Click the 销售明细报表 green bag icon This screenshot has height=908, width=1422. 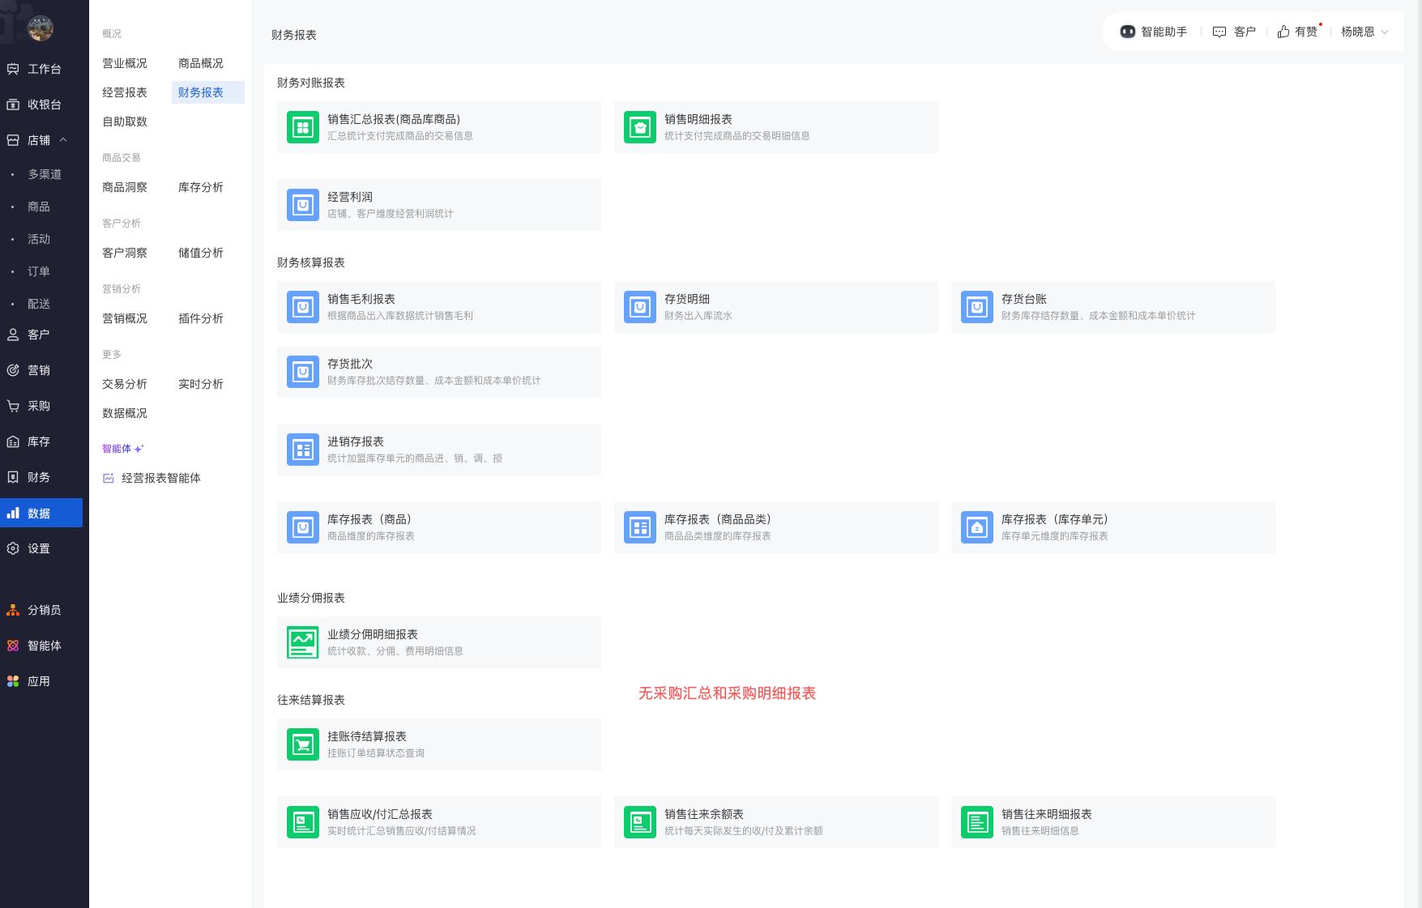tap(640, 127)
